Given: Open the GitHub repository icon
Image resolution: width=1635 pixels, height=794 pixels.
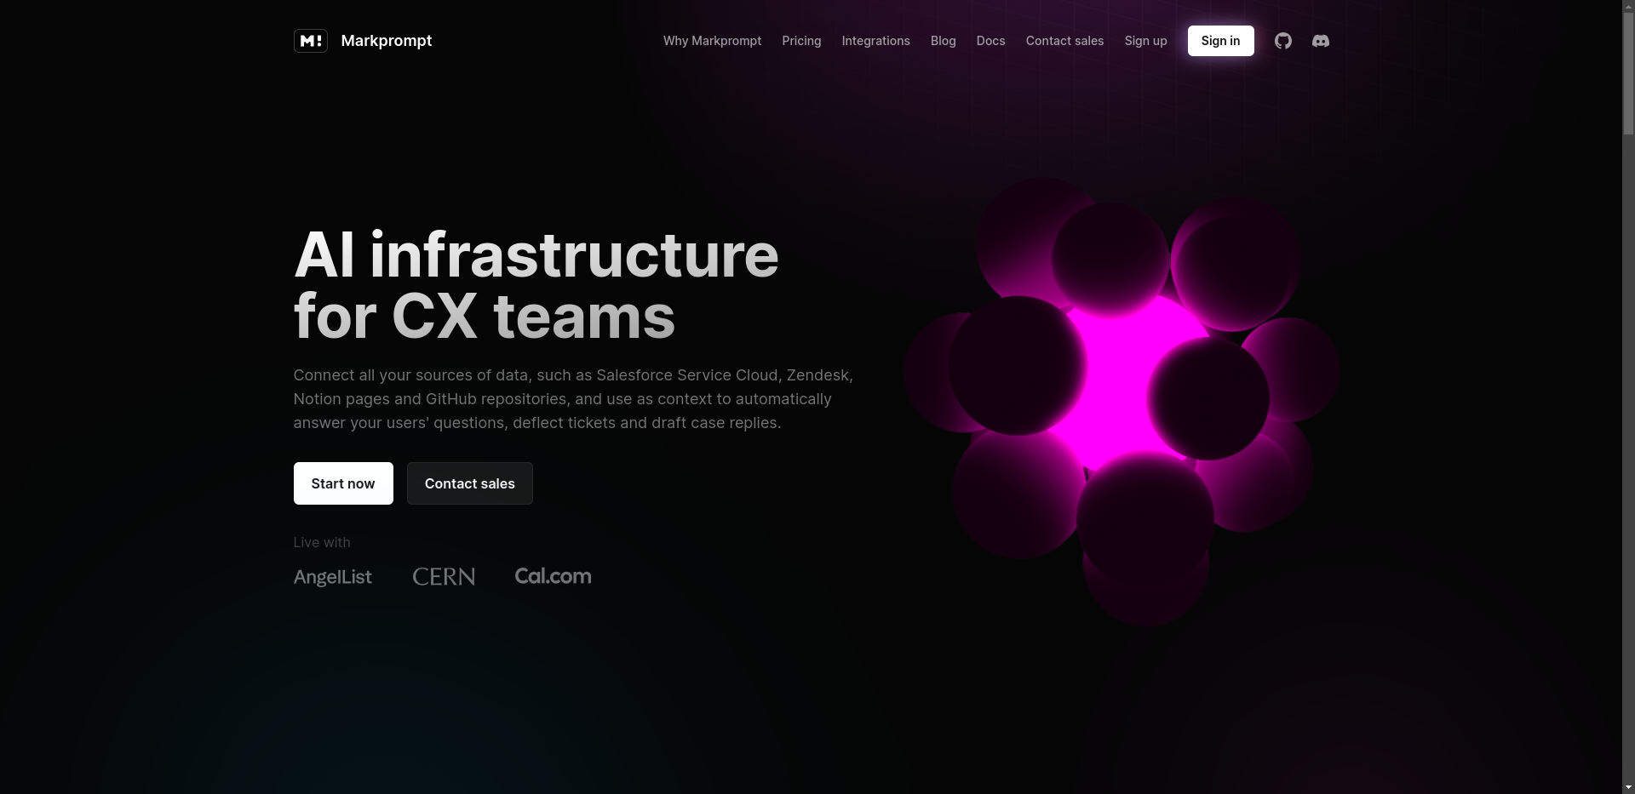Looking at the screenshot, I should pos(1282,41).
